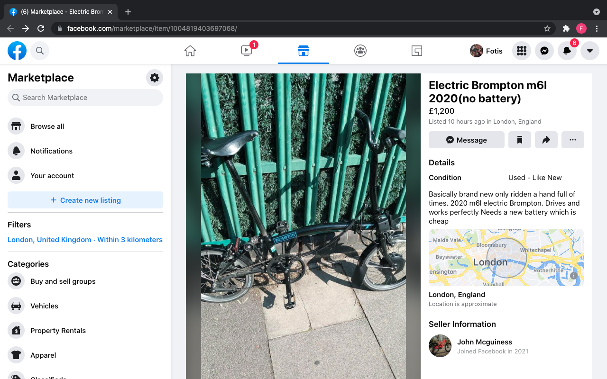Go to the Home feed icon
This screenshot has width=607, height=379.
point(190,51)
